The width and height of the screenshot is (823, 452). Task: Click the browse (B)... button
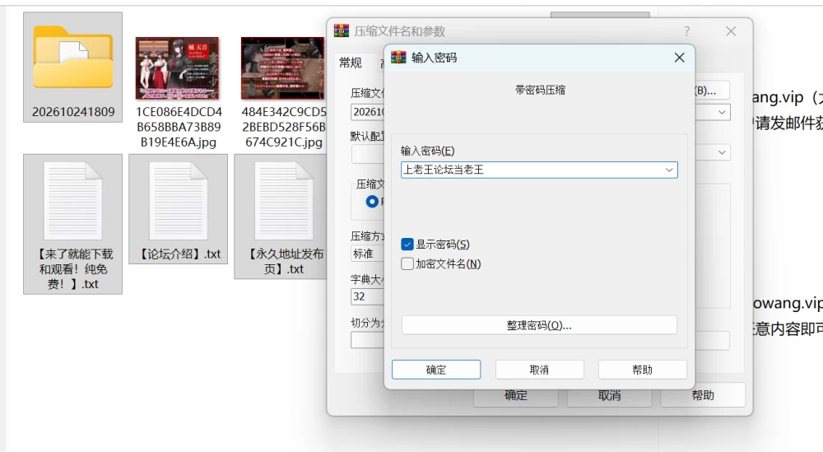712,91
